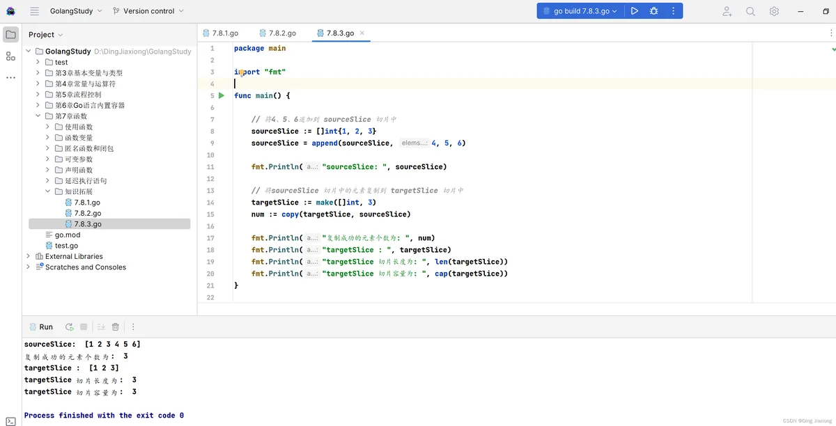This screenshot has height=426, width=836.
Task: Expand the 声明函数 folder
Action: point(48,170)
